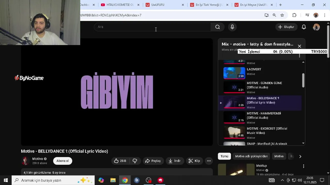Close the En İyi Türk Yemeği tab
The image size is (330, 185).
[x=227, y=5]
